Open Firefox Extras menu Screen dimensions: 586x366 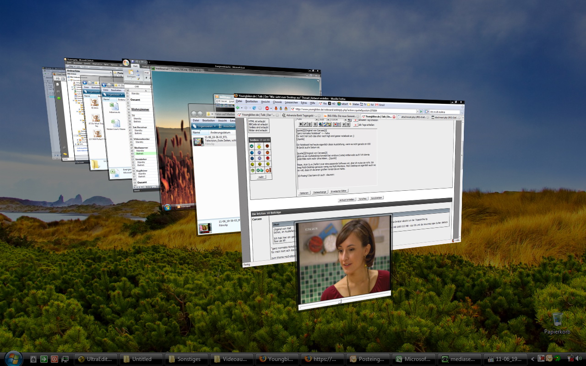304,102
